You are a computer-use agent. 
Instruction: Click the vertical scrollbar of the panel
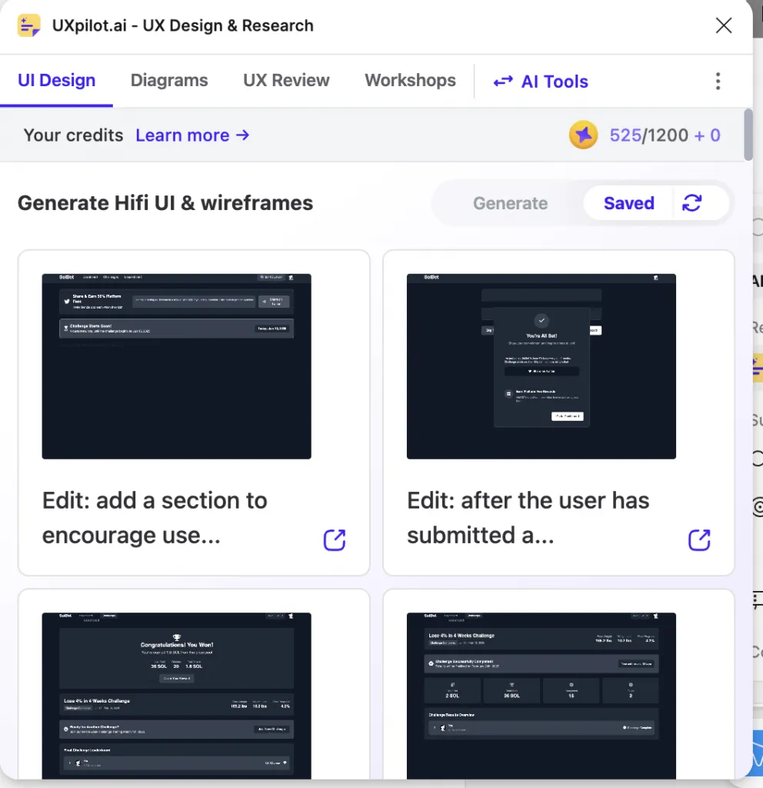coord(748,135)
